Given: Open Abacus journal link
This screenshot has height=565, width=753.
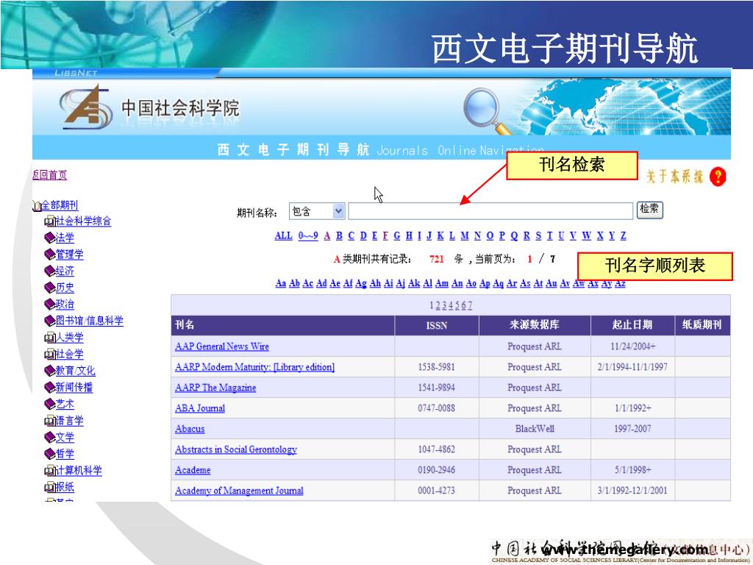Looking at the screenshot, I should [x=190, y=429].
